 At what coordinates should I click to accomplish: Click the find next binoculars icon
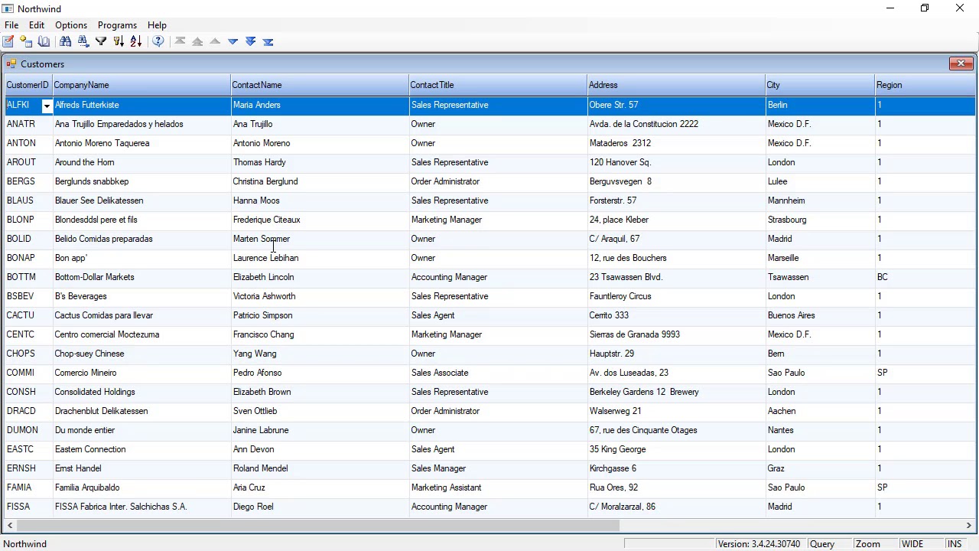click(83, 41)
